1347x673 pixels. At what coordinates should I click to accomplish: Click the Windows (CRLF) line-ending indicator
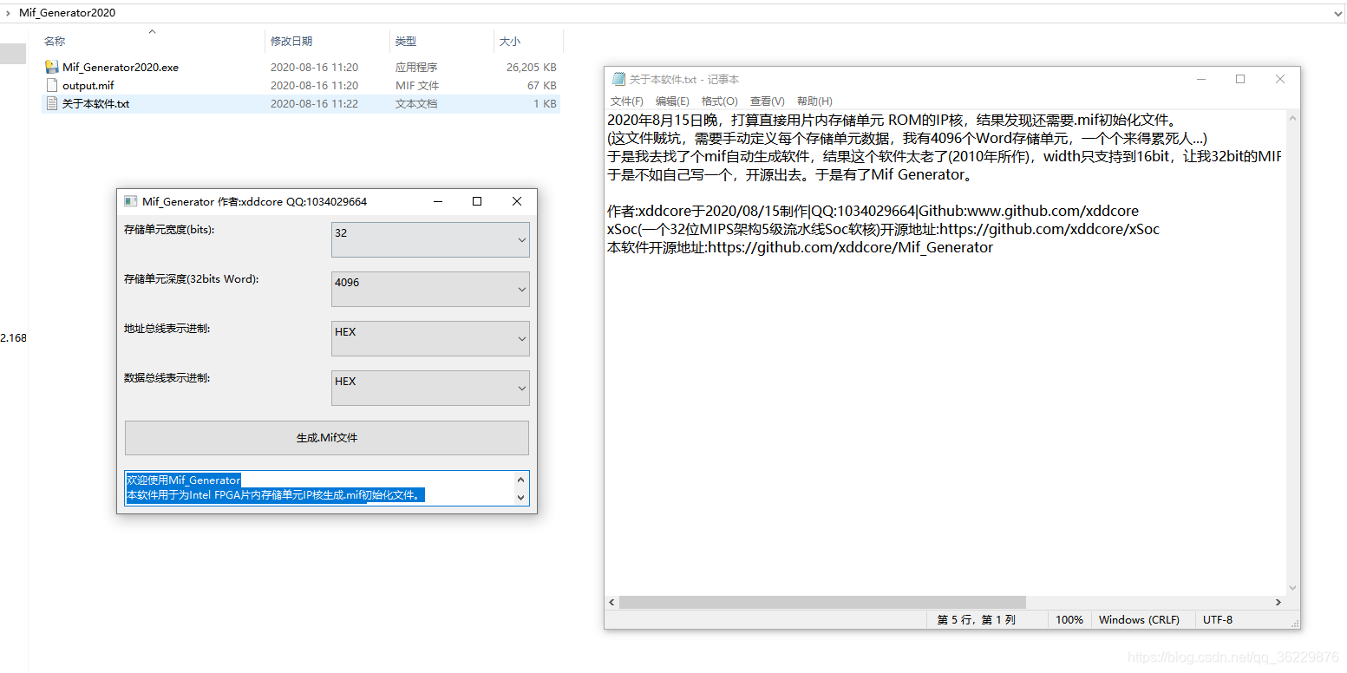[1139, 619]
